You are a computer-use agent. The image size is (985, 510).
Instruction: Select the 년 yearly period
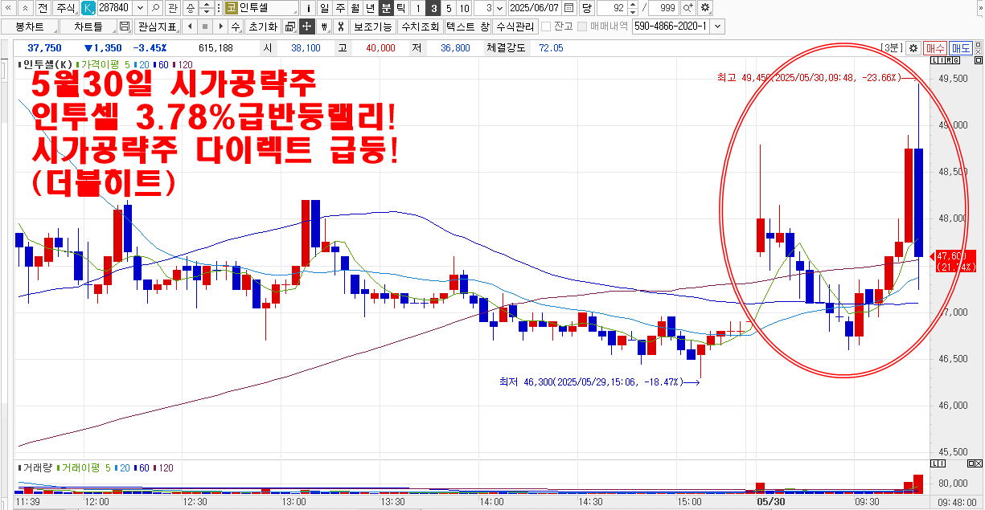pyautogui.click(x=370, y=8)
